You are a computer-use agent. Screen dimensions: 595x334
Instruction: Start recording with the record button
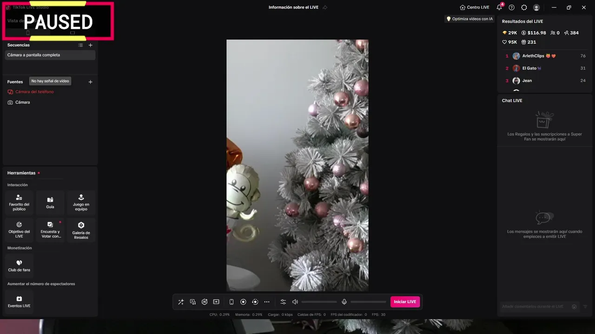243,302
